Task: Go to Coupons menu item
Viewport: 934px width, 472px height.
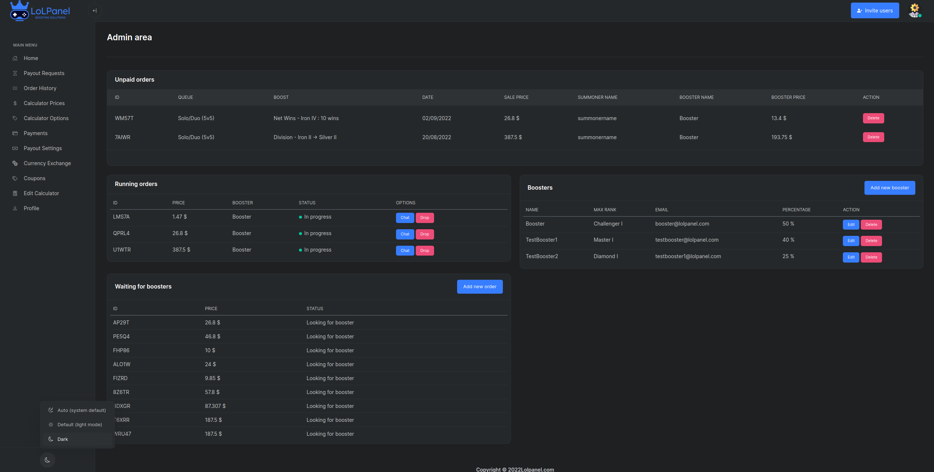Action: click(x=34, y=178)
